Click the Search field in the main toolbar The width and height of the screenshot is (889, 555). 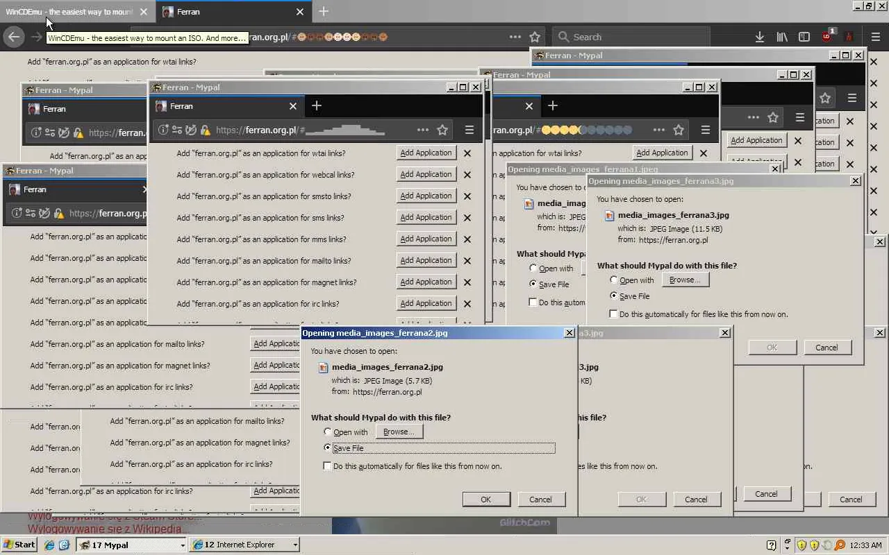[631, 37]
